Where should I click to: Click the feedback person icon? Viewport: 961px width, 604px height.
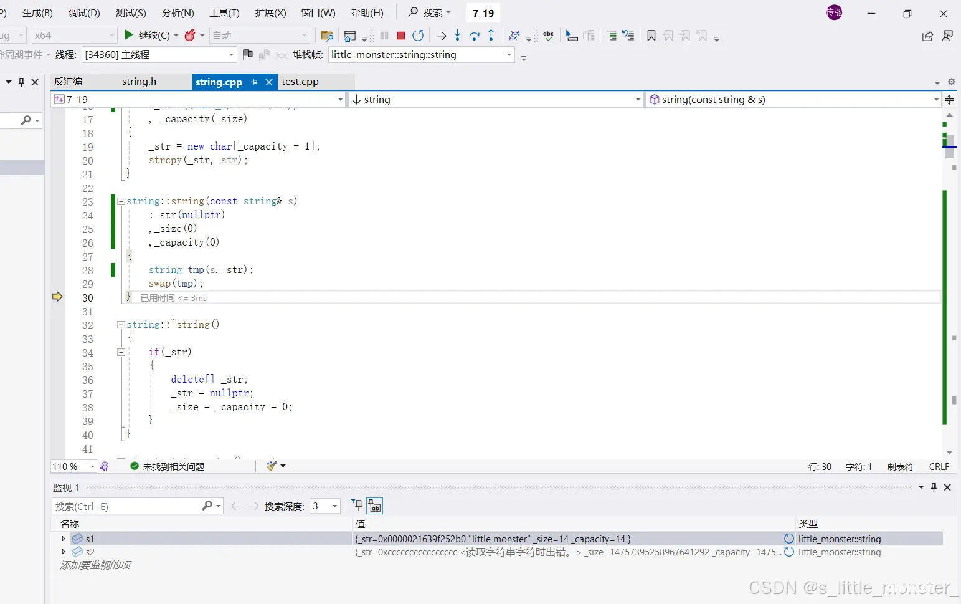947,36
